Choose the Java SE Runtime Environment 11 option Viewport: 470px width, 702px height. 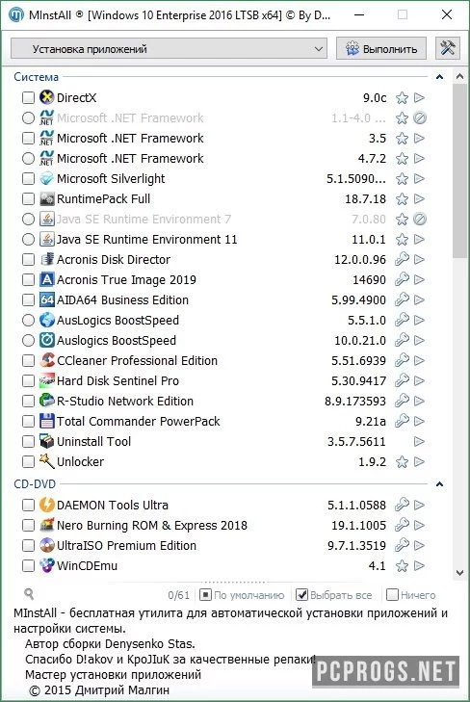(28, 240)
